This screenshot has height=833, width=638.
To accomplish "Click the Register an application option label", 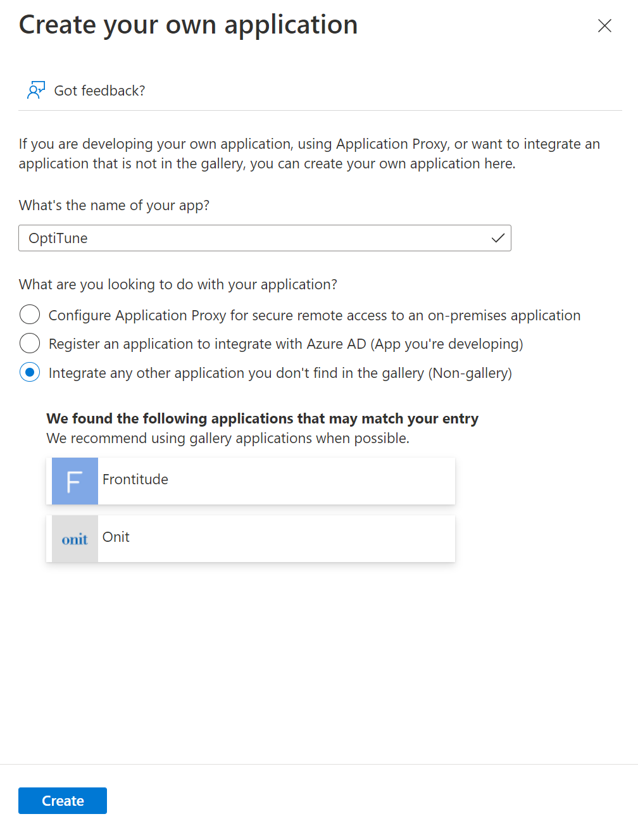I will pyautogui.click(x=286, y=344).
